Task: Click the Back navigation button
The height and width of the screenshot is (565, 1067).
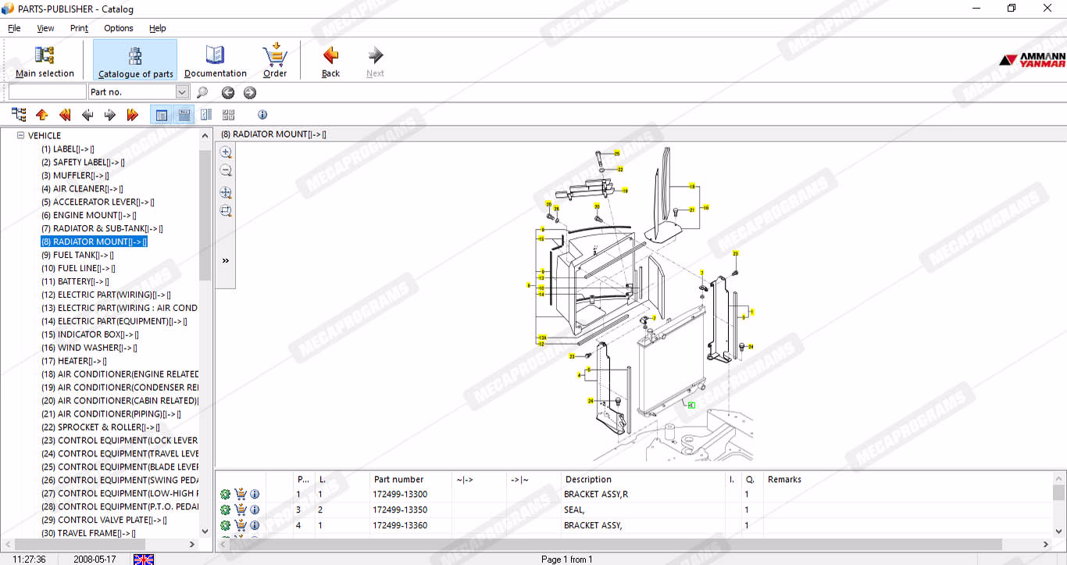Action: (330, 61)
